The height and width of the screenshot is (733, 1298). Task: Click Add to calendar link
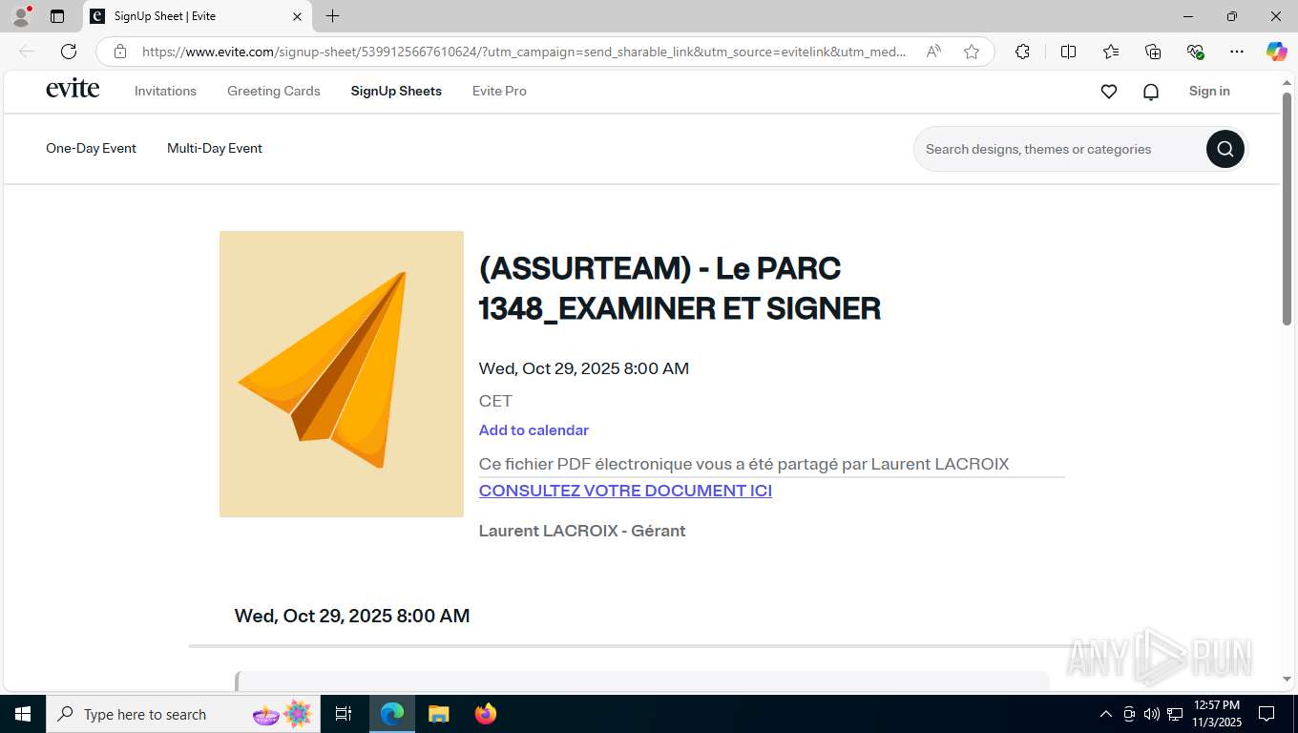[x=534, y=430]
